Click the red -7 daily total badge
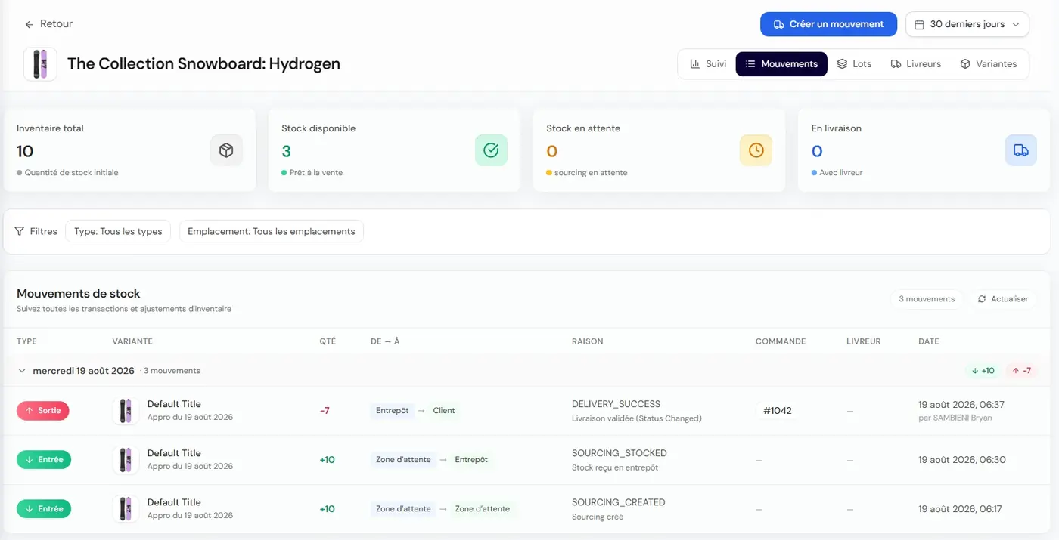1059x540 pixels. click(1021, 371)
